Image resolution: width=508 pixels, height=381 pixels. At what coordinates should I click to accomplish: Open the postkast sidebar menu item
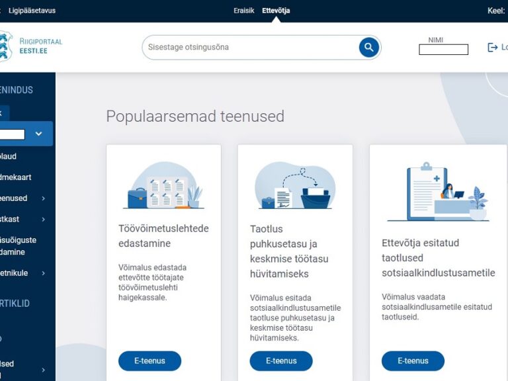(10, 220)
